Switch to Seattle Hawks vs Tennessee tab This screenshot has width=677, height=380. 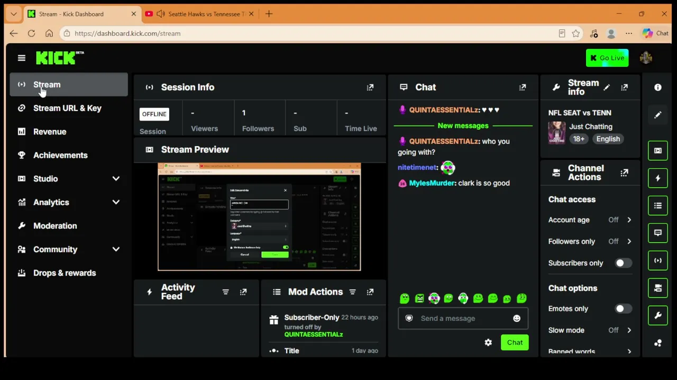click(x=200, y=14)
